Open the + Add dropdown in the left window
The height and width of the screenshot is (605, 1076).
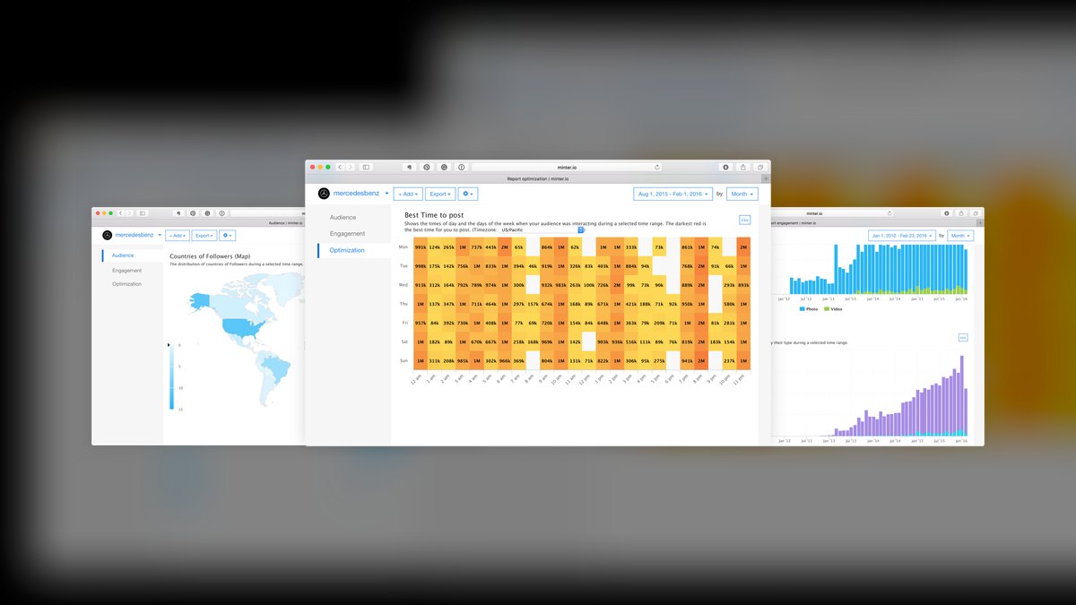coord(177,236)
